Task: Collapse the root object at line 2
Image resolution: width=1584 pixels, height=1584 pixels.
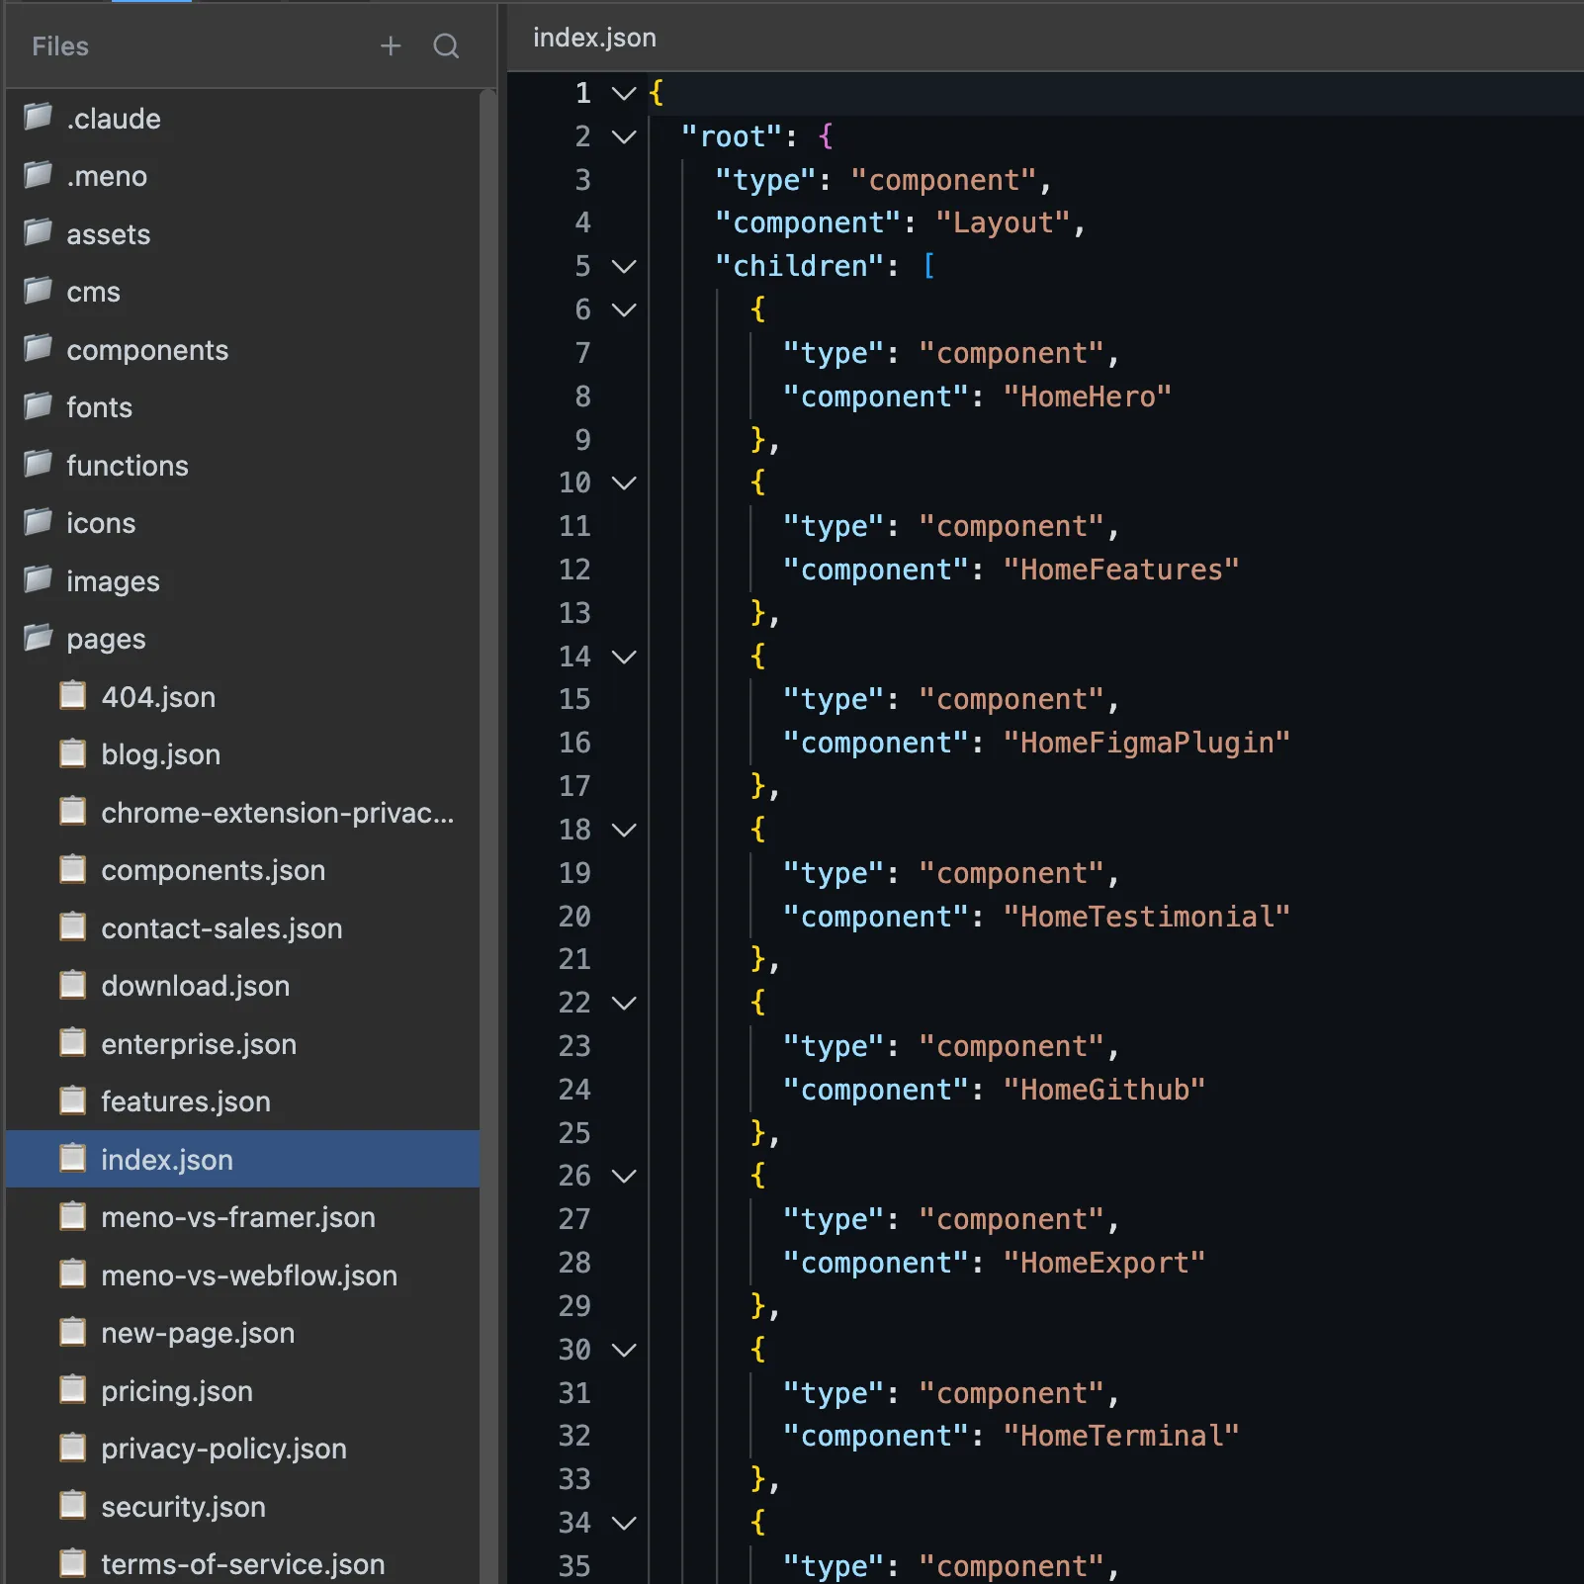Action: 624,136
